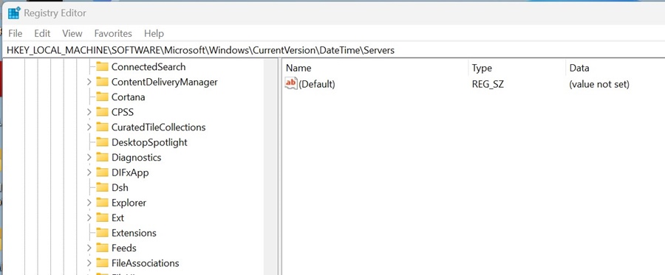Viewport: 665px width, 275px height.
Task: Click the (value not set) data cell
Action: tap(599, 84)
